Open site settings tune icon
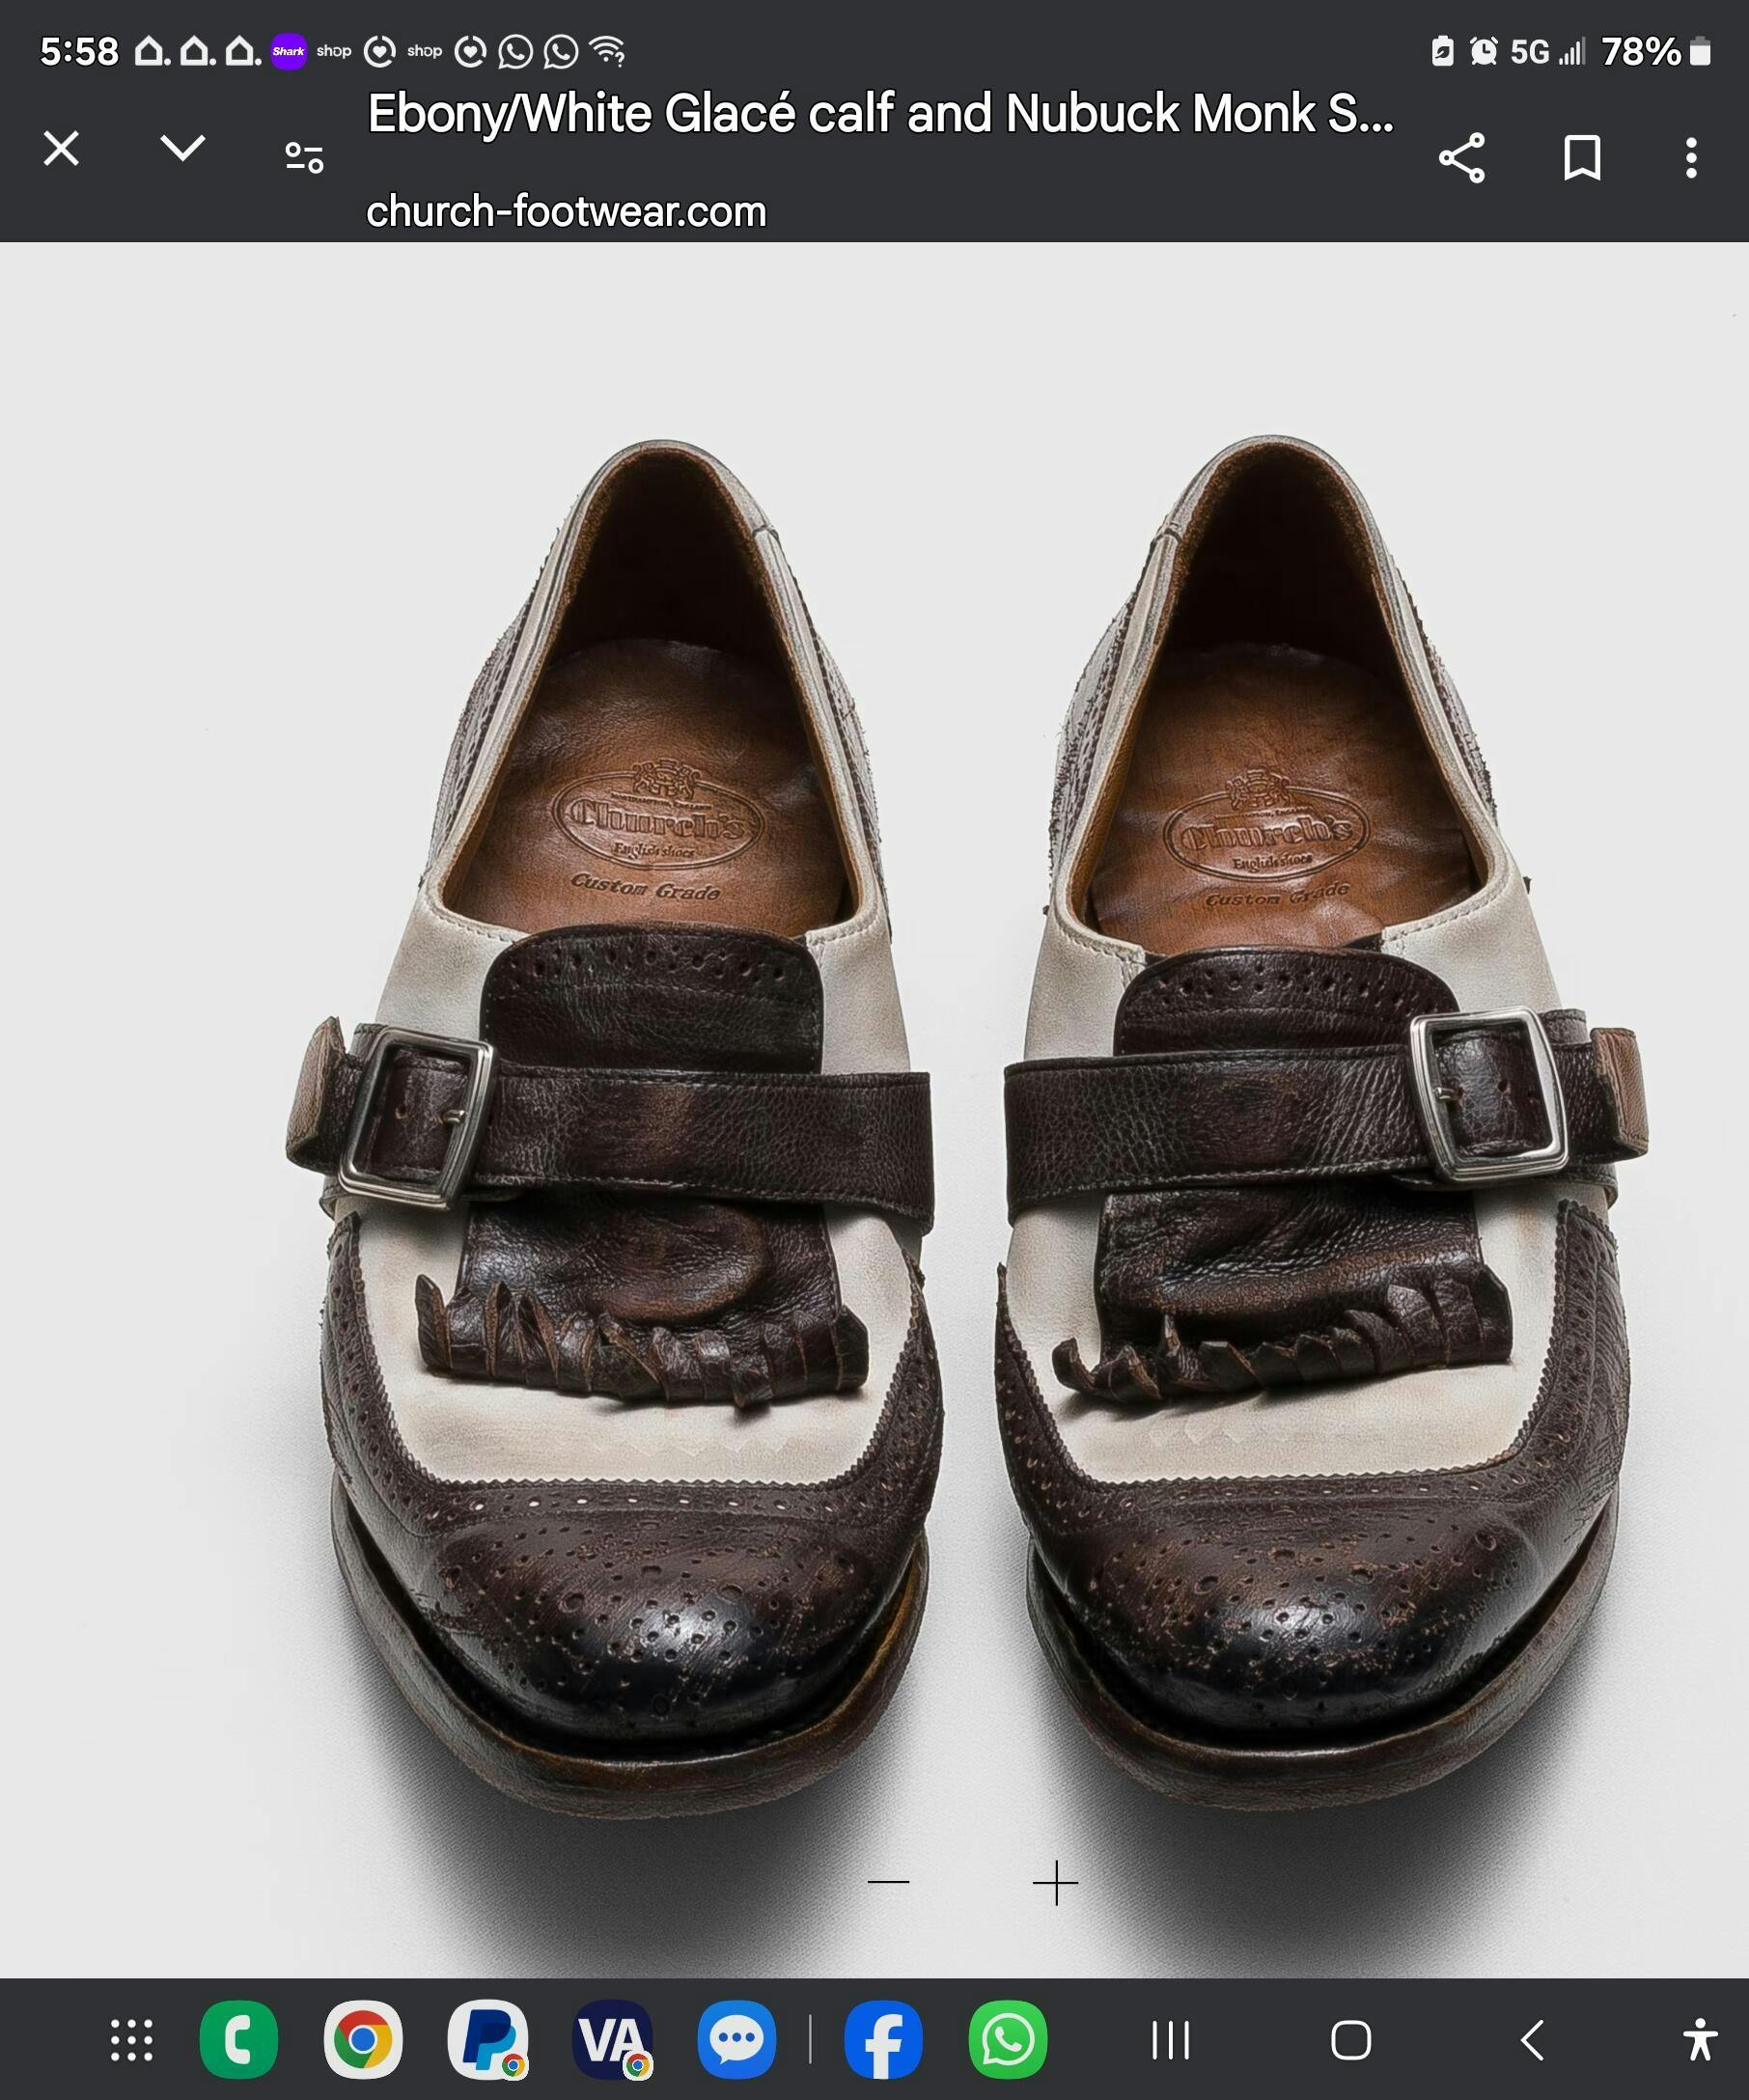The width and height of the screenshot is (1749, 2100). 304,158
